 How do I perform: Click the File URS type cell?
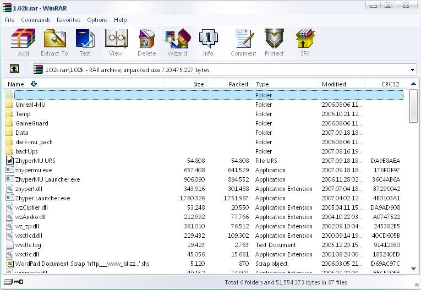tap(266, 161)
